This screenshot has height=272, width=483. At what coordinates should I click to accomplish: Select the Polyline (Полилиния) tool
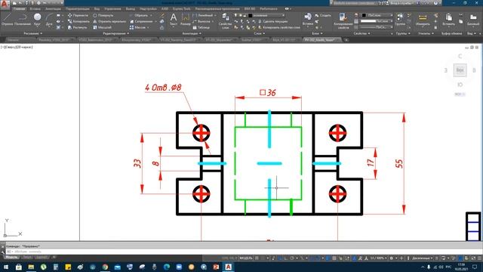coord(23,19)
